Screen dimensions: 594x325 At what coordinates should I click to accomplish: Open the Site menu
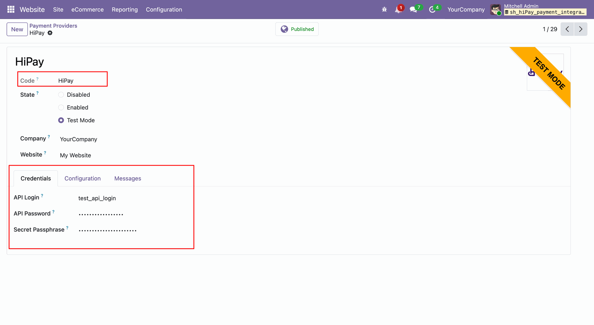tap(58, 10)
